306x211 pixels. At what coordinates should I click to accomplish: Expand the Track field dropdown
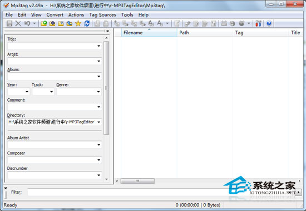(52, 92)
